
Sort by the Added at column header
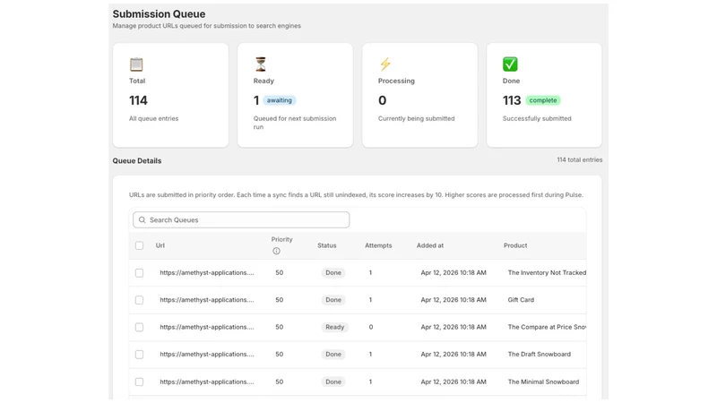tap(430, 245)
